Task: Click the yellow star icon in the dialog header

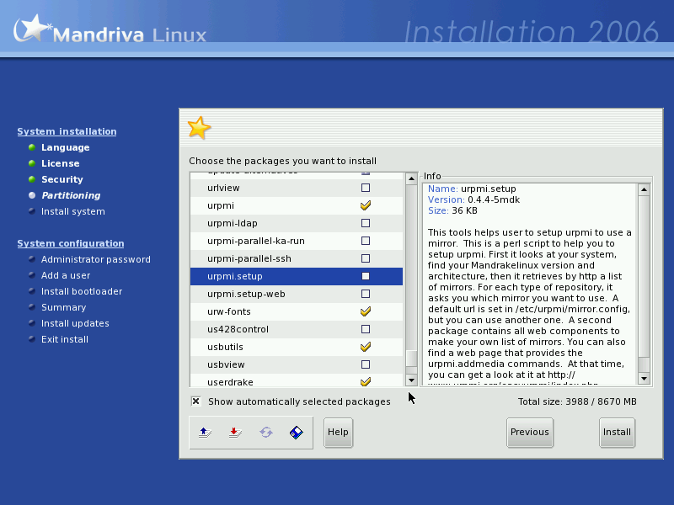Action: (199, 128)
